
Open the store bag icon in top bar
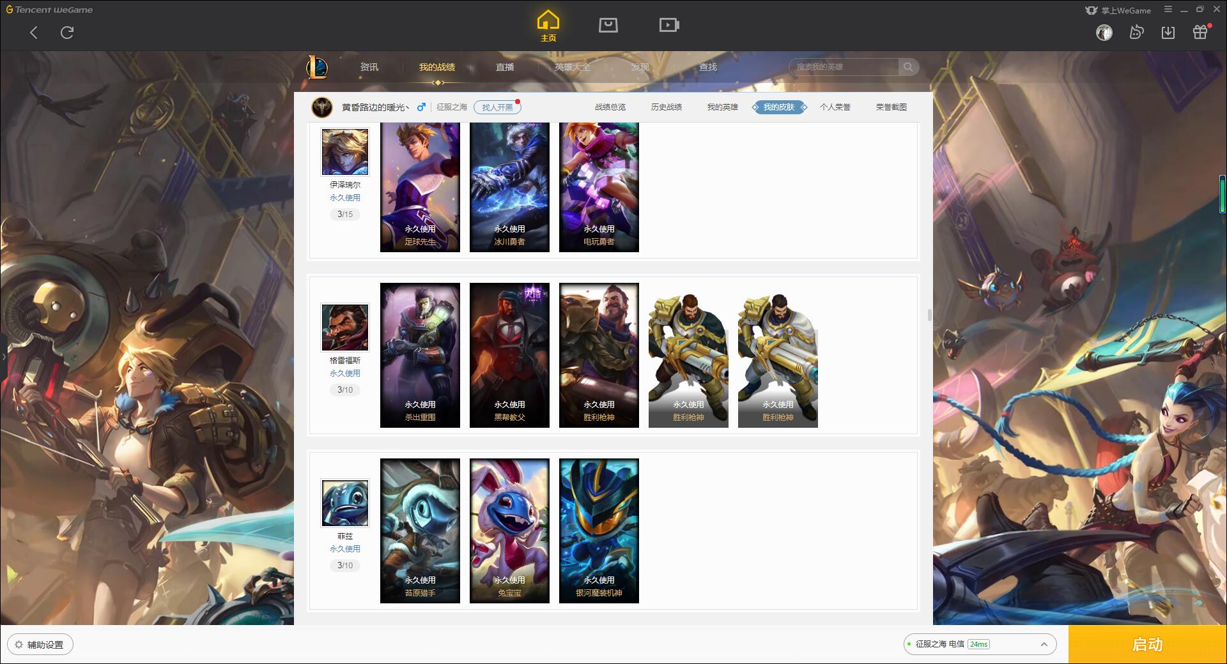click(608, 25)
